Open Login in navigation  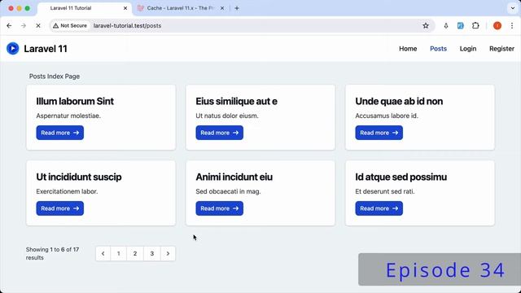[468, 49]
